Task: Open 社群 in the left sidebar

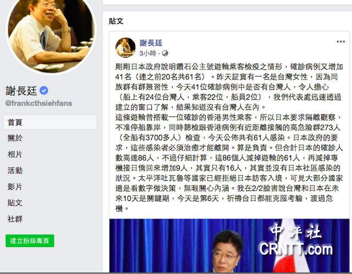Action: (x=15, y=219)
